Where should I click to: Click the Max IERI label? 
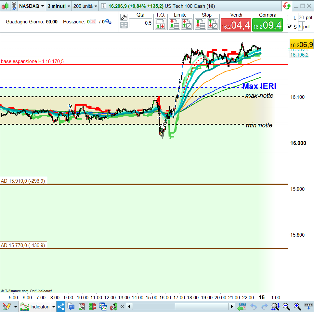pyautogui.click(x=259, y=86)
